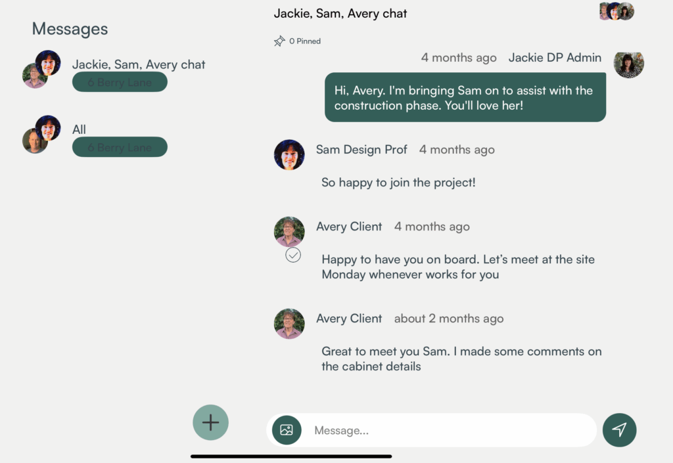673x463 pixels.
Task: Open the Jackie, Sam, Avery chat conversation
Action: point(139,64)
